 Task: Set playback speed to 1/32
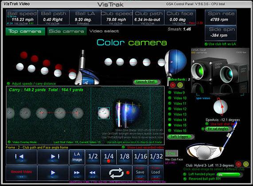[x=156, y=156]
